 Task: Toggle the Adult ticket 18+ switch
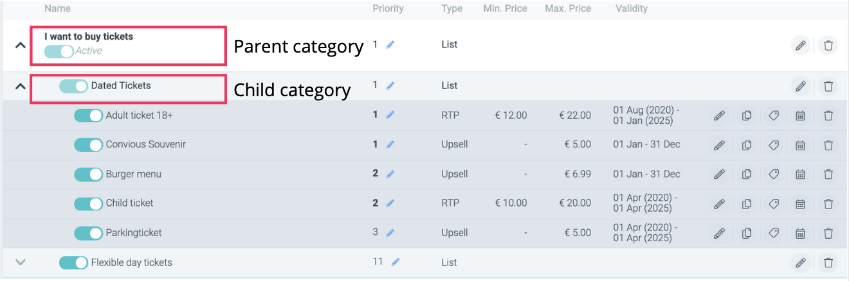coord(88,115)
